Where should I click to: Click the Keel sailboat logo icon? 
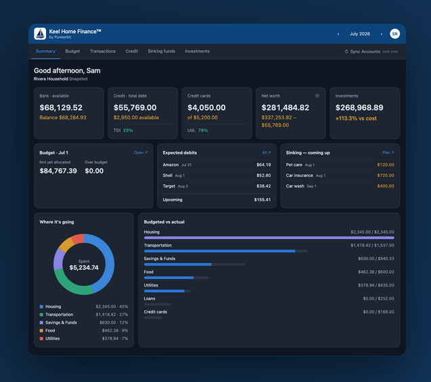pos(40,34)
